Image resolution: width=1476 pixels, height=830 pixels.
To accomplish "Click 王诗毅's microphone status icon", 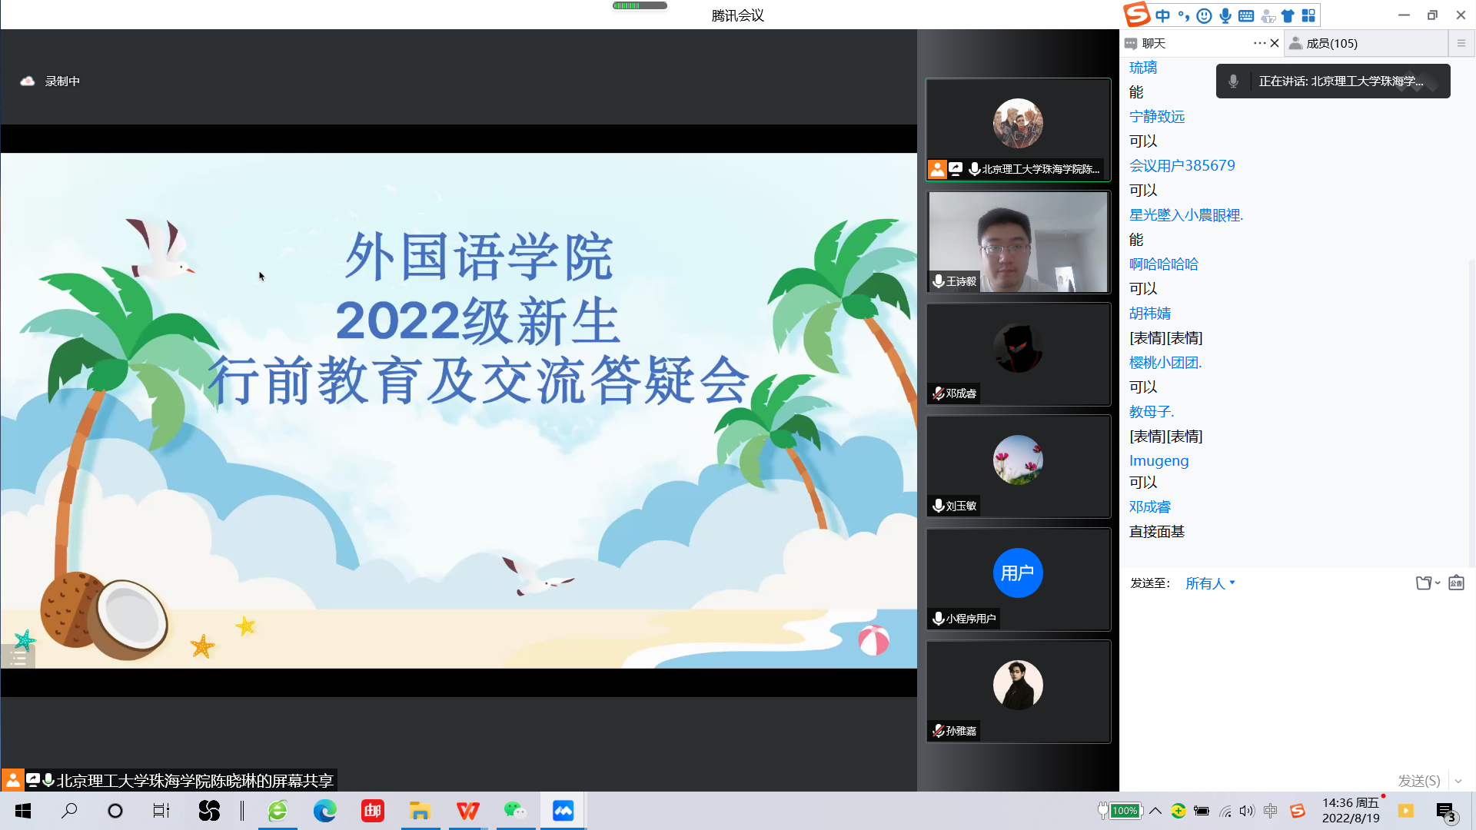I will 938,281.
